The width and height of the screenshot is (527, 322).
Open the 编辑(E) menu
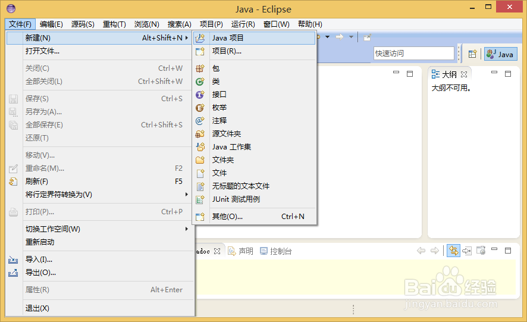(x=51, y=24)
